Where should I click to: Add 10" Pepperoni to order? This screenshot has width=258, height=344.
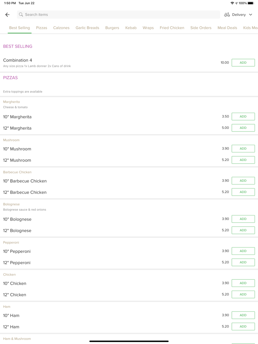pos(243,251)
